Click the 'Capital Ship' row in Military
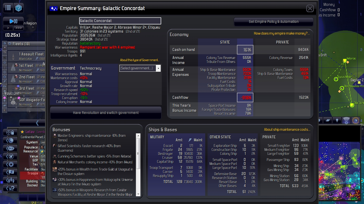 point(176,161)
